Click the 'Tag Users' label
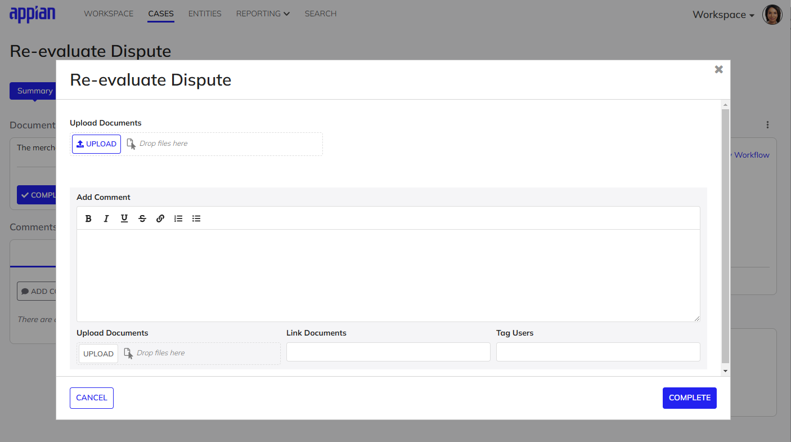The width and height of the screenshot is (791, 442). coord(515,333)
